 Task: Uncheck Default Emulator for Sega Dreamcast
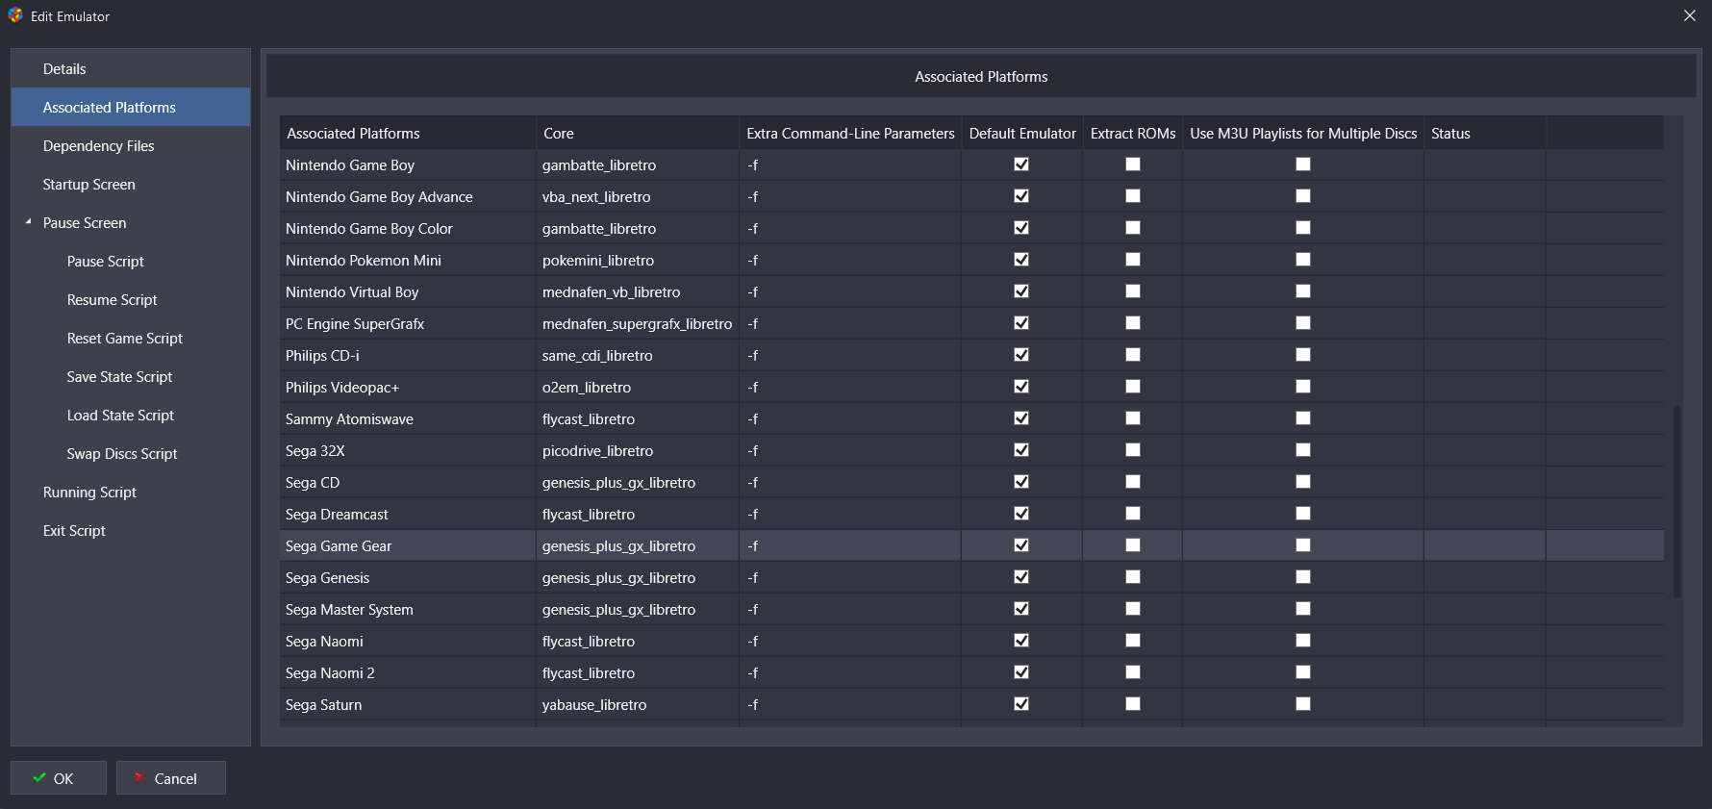pyautogui.click(x=1021, y=514)
